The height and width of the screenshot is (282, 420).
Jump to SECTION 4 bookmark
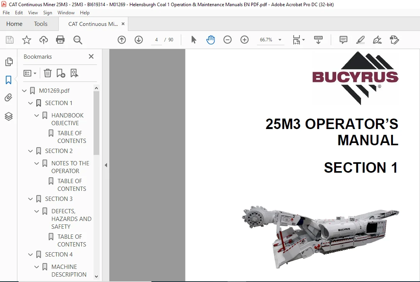pyautogui.click(x=59, y=255)
